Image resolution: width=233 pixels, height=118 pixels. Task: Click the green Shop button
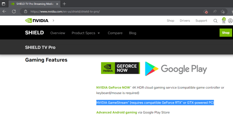[226, 33]
